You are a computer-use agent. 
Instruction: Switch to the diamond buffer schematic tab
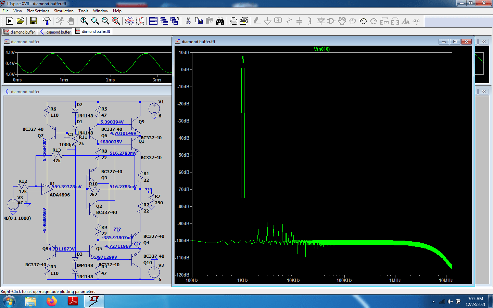coord(55,32)
